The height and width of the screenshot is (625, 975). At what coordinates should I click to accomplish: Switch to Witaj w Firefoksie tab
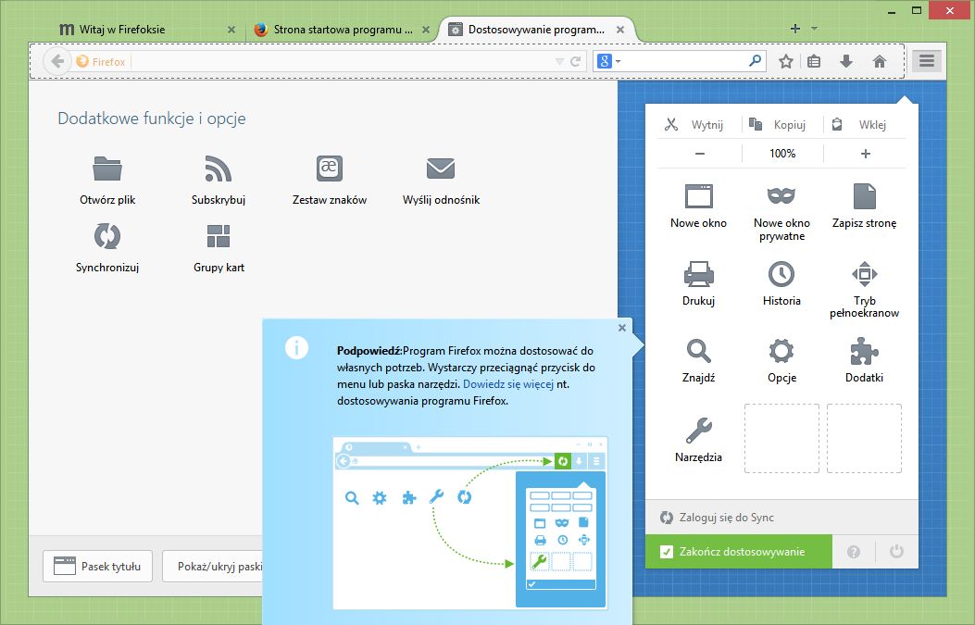click(146, 30)
